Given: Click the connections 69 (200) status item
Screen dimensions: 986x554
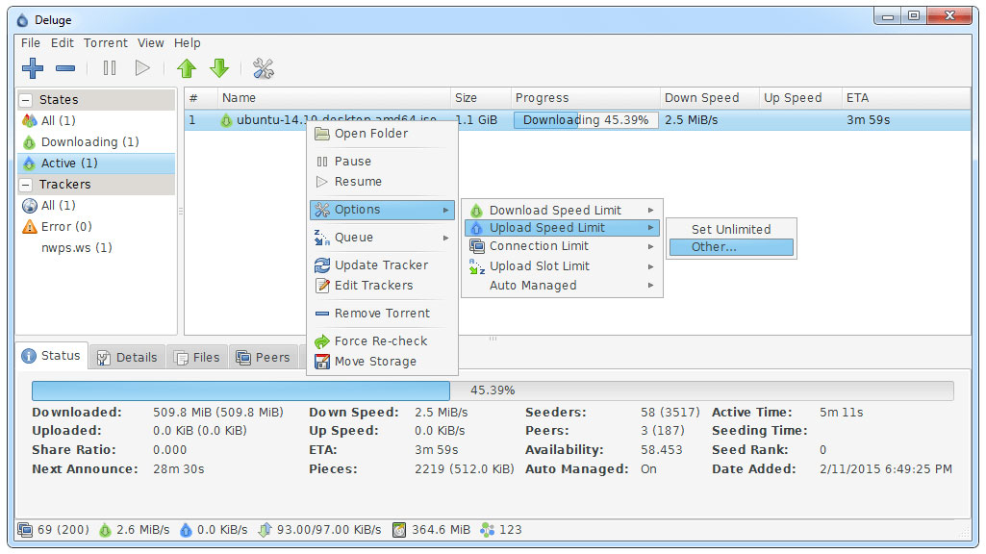Looking at the screenshot, I should [54, 530].
